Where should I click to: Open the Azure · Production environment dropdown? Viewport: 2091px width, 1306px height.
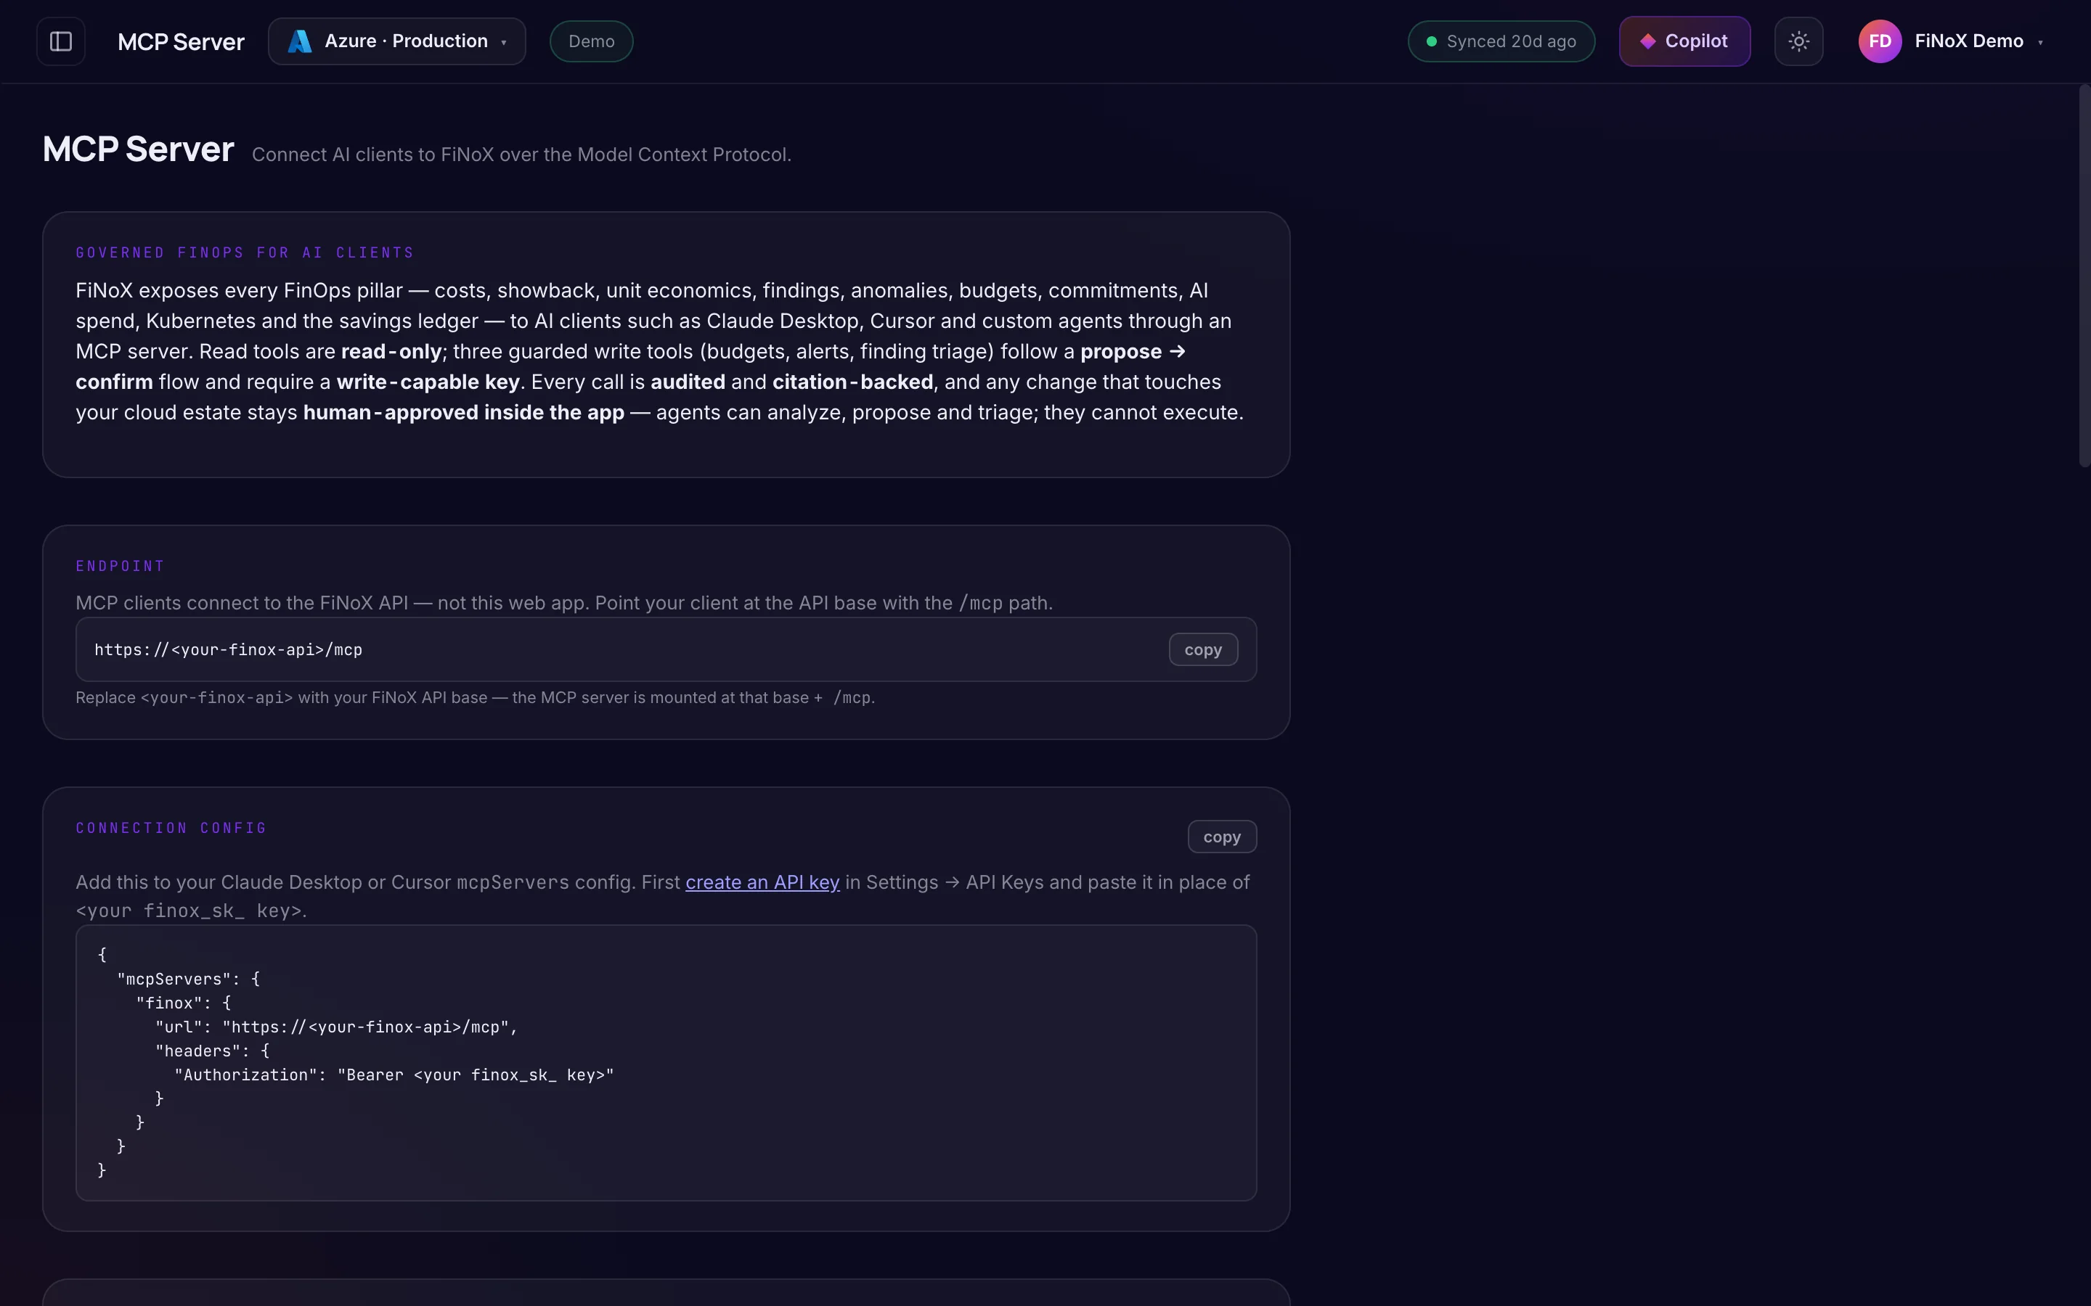coord(396,41)
